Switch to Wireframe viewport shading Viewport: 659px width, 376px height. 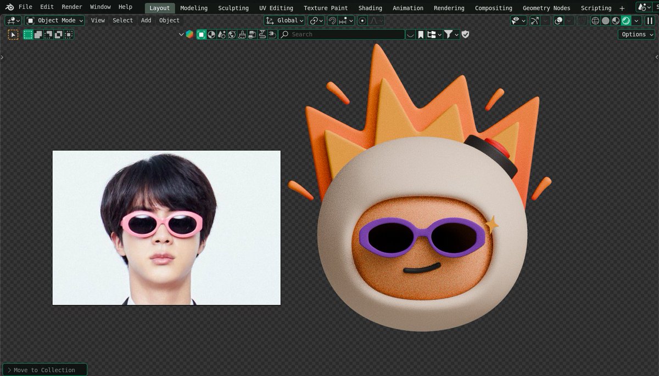tap(595, 20)
